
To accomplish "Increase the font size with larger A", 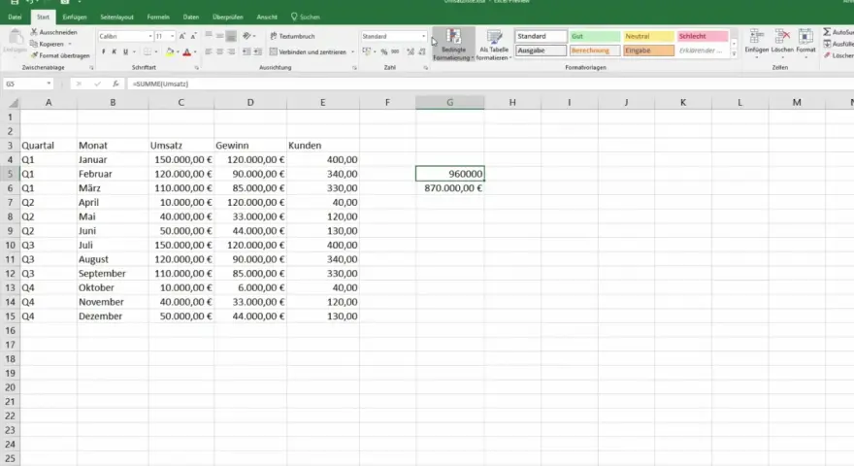I will click(x=182, y=36).
